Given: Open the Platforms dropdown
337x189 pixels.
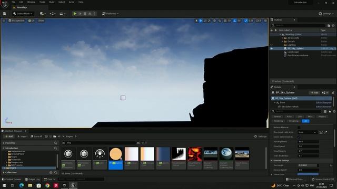Looking at the screenshot, I should 110,14.
